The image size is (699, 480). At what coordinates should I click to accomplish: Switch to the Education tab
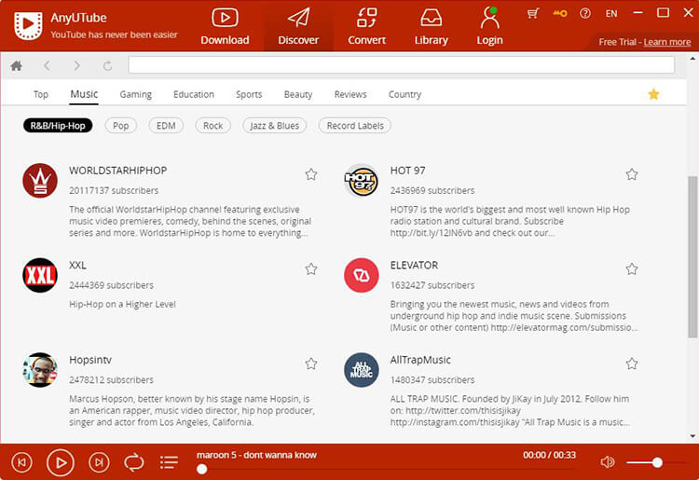pos(194,94)
